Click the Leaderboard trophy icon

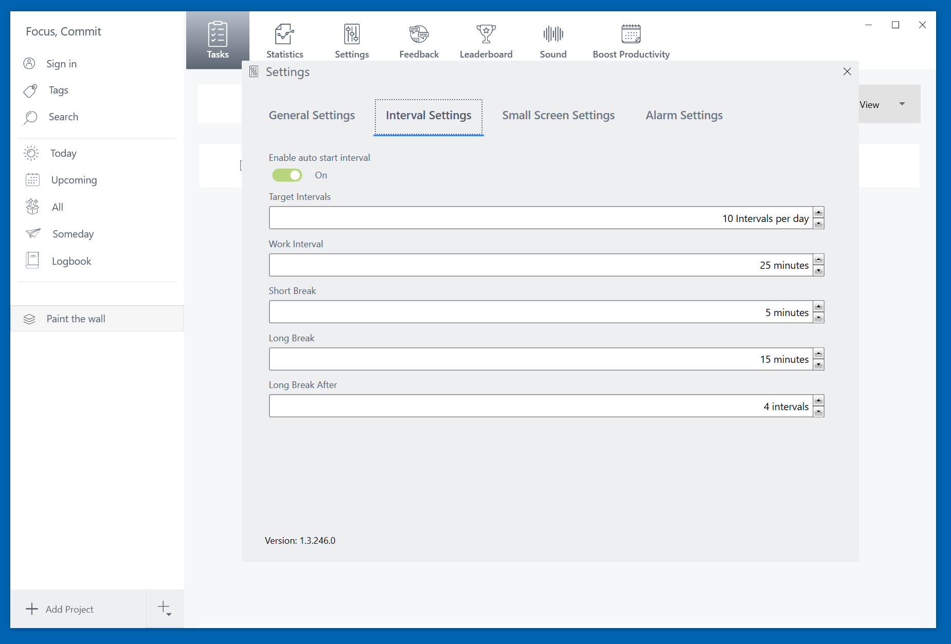click(x=486, y=34)
